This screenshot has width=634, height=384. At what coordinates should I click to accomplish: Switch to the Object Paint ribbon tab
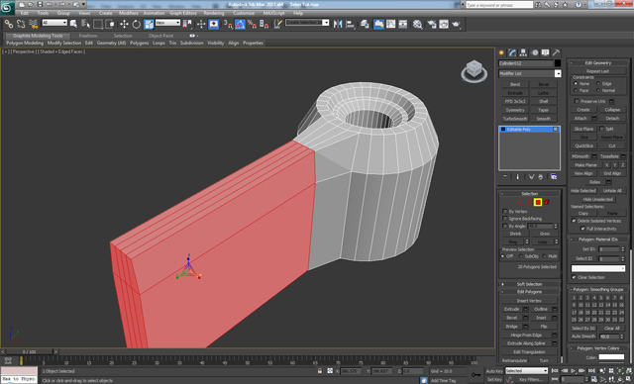160,36
